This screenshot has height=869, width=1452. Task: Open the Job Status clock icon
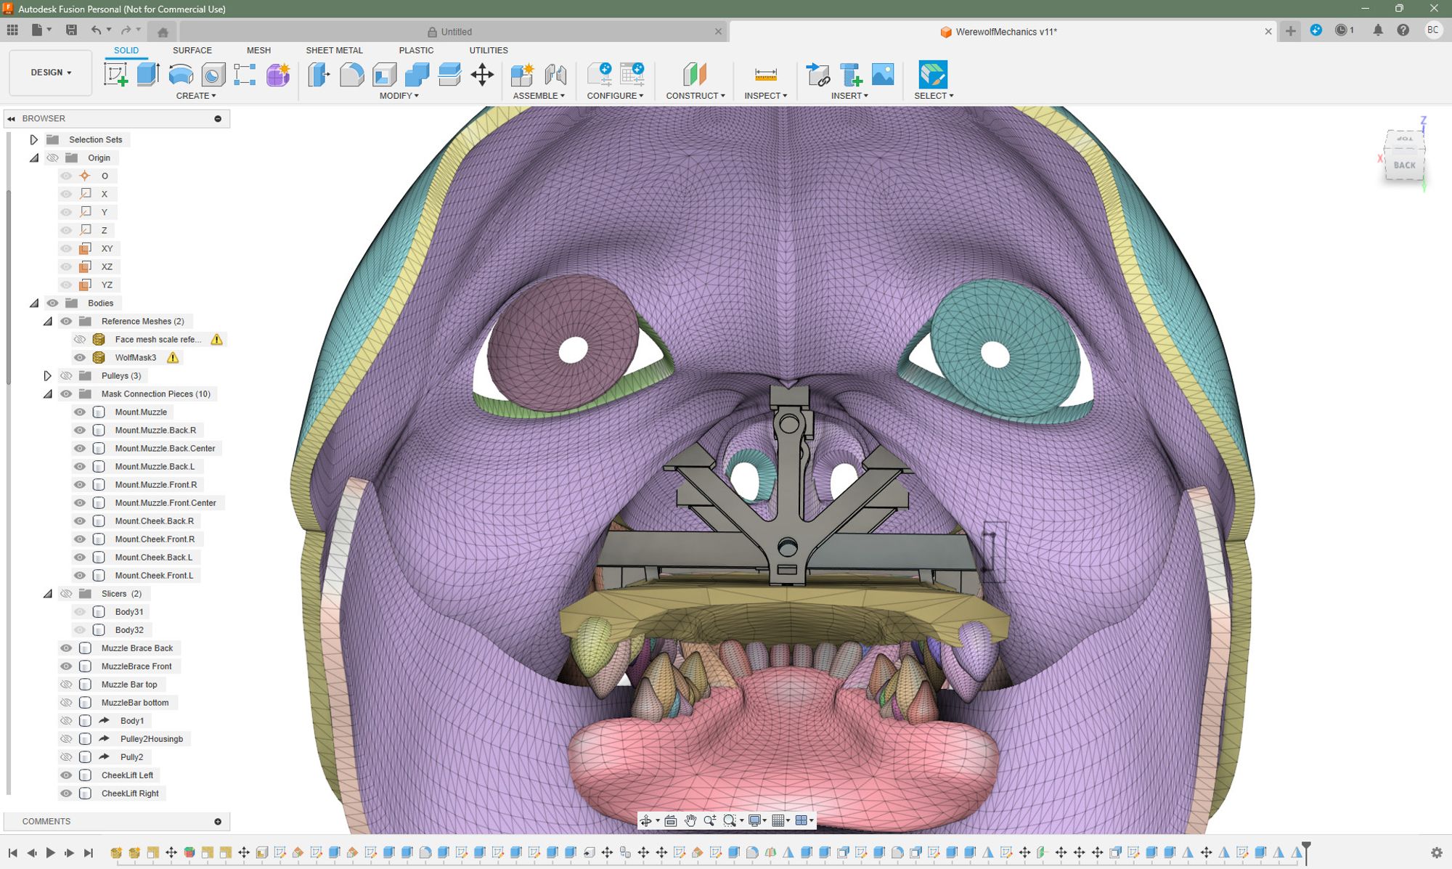pos(1343,30)
